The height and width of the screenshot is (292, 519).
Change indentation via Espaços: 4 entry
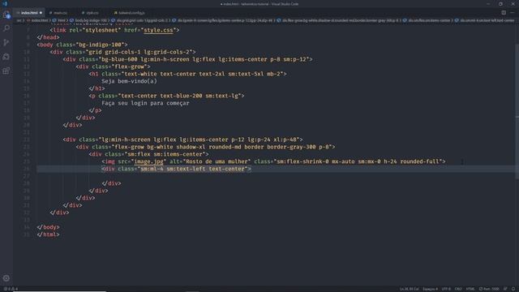(x=430, y=289)
